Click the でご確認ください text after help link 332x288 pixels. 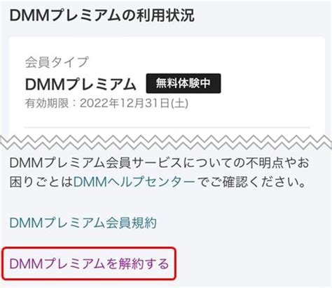(x=251, y=182)
